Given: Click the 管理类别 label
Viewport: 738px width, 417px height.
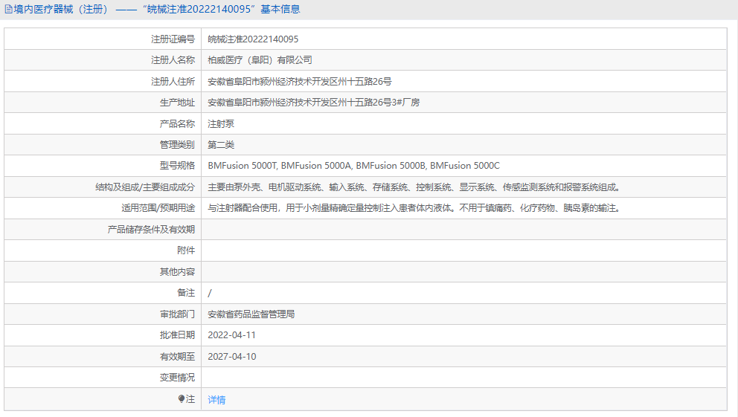Looking at the screenshot, I should point(177,145).
